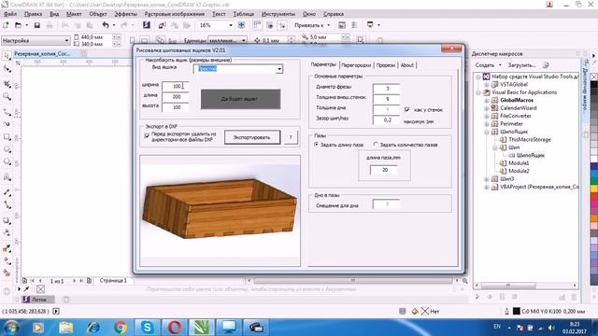This screenshot has width=598, height=336.
Task: Switch to the Прорези tab
Action: [x=386, y=65]
